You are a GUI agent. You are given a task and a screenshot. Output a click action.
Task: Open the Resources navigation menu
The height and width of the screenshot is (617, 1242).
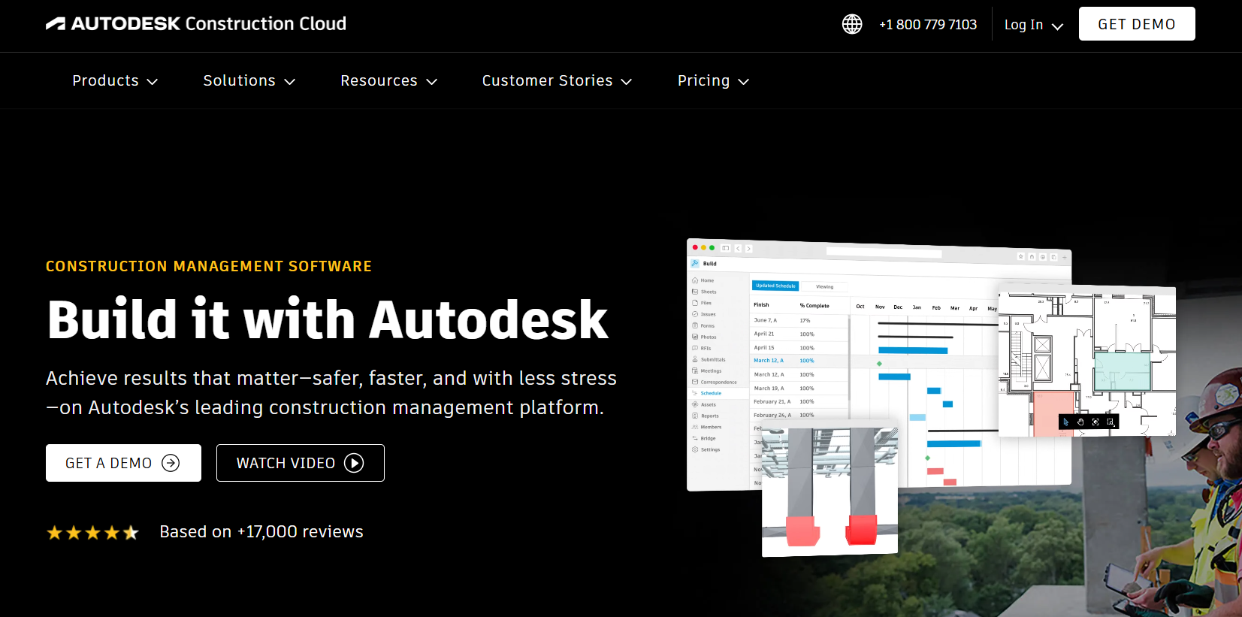point(388,81)
